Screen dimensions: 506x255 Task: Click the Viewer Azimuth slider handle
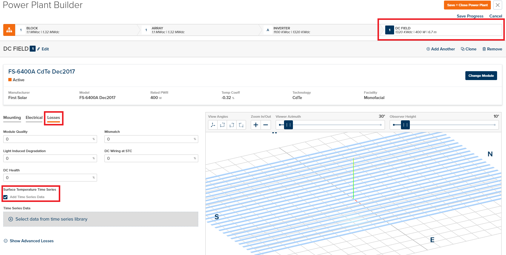(288, 125)
